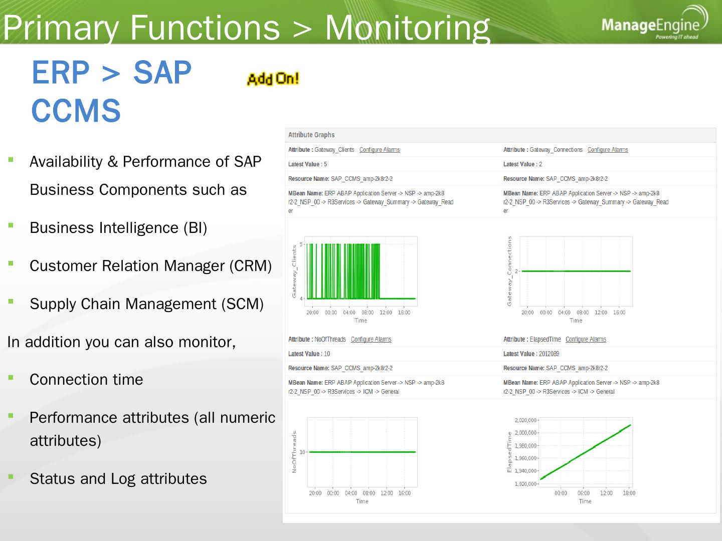722x541 pixels.
Task: Open Configure Alarms for NoOfThreads
Action: pyautogui.click(x=371, y=340)
